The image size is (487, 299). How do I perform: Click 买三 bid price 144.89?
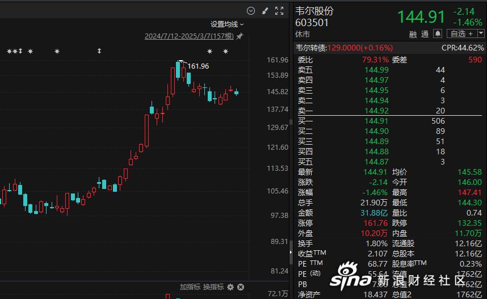coord(376,141)
